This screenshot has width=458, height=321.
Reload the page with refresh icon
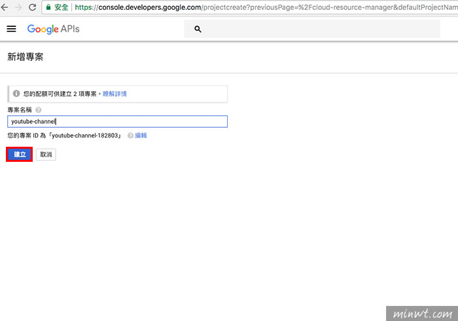coord(33,7)
